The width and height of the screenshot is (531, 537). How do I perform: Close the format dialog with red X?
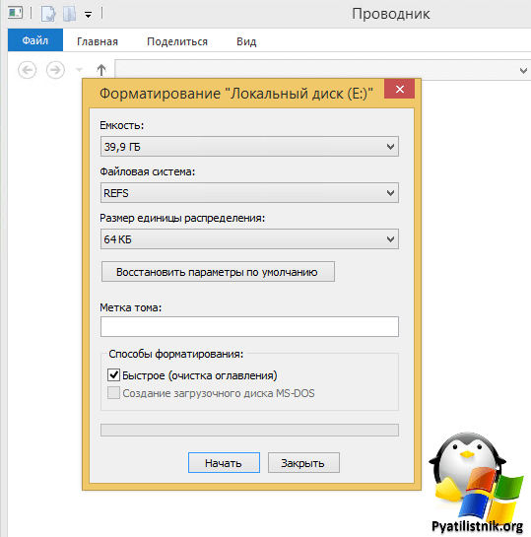(399, 89)
